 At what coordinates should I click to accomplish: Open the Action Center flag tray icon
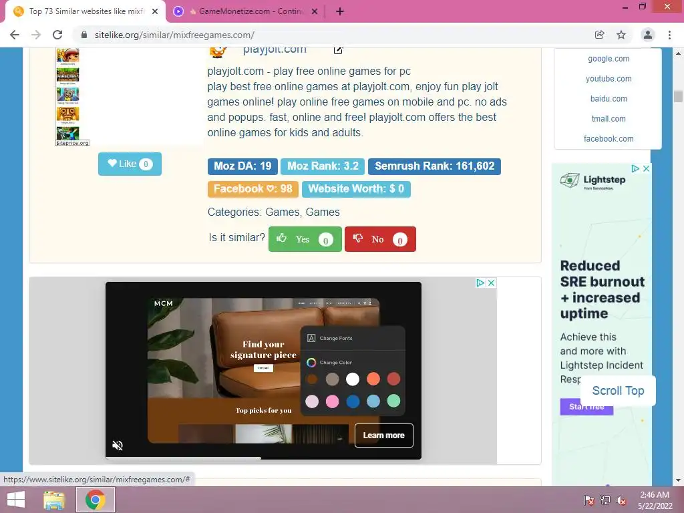[x=589, y=500]
